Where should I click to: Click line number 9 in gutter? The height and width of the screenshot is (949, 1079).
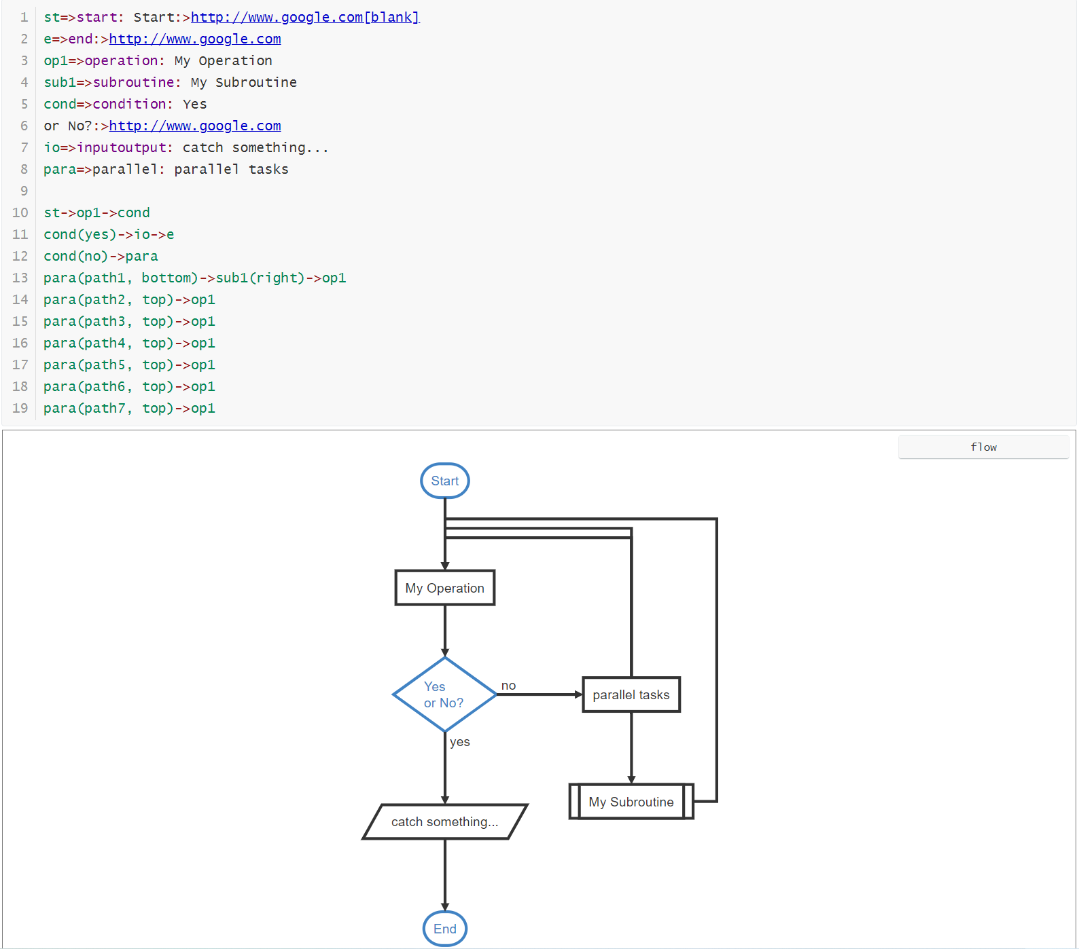pos(24,191)
